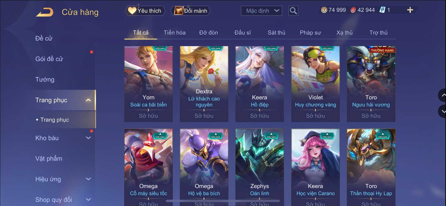Viewport: 446px width, 206px height.
Task: Open Tướng in the sidebar
Action: 45,79
